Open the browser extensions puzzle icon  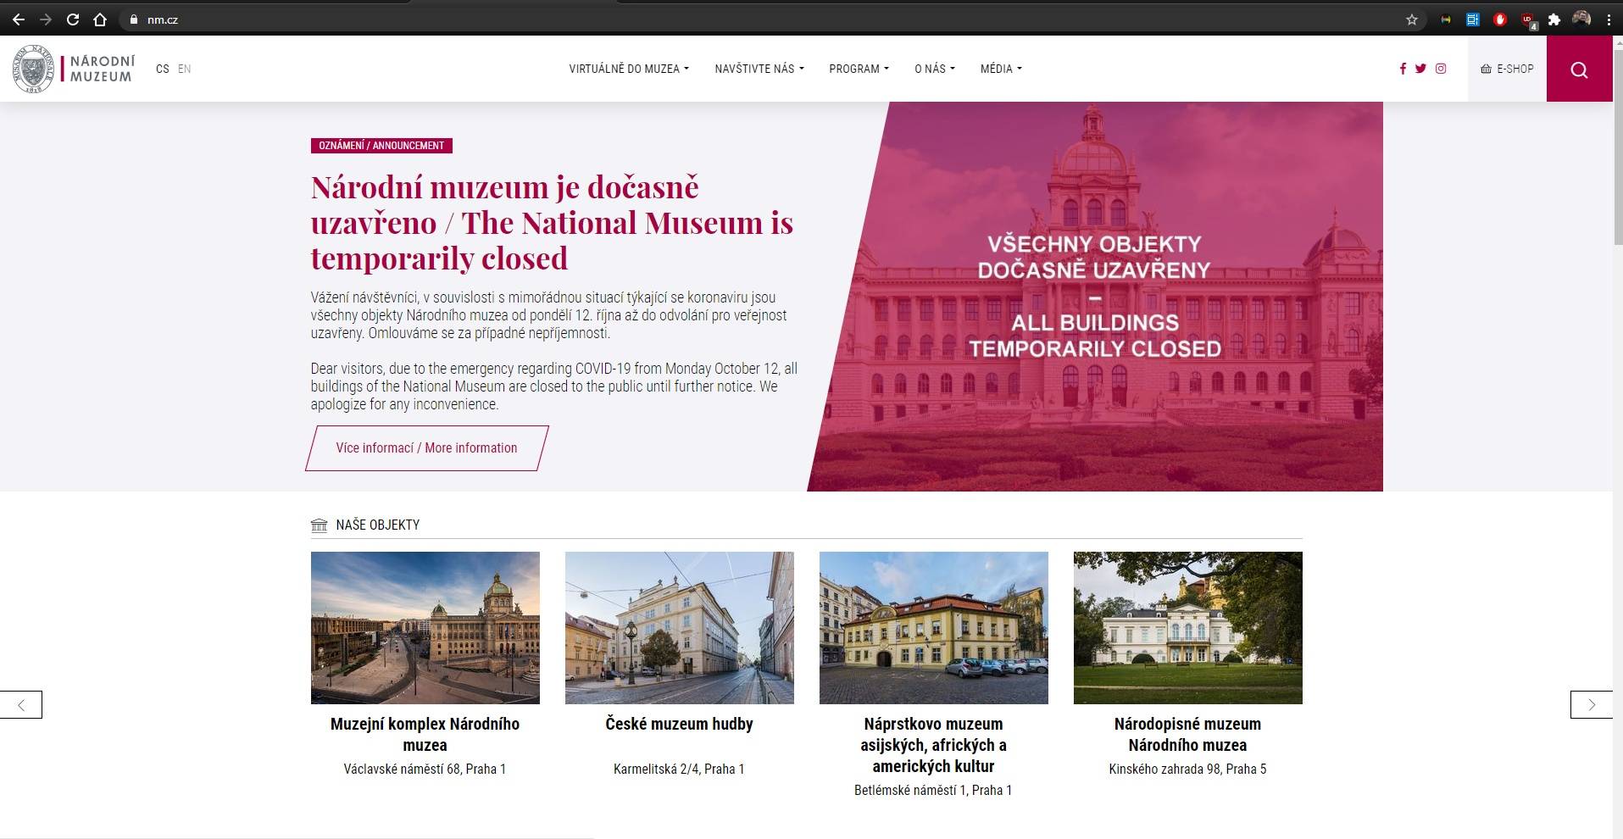(x=1554, y=19)
